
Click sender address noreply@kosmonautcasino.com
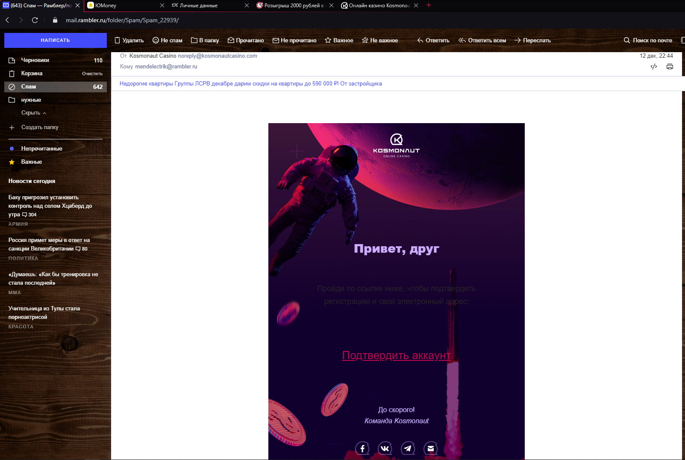tap(218, 56)
